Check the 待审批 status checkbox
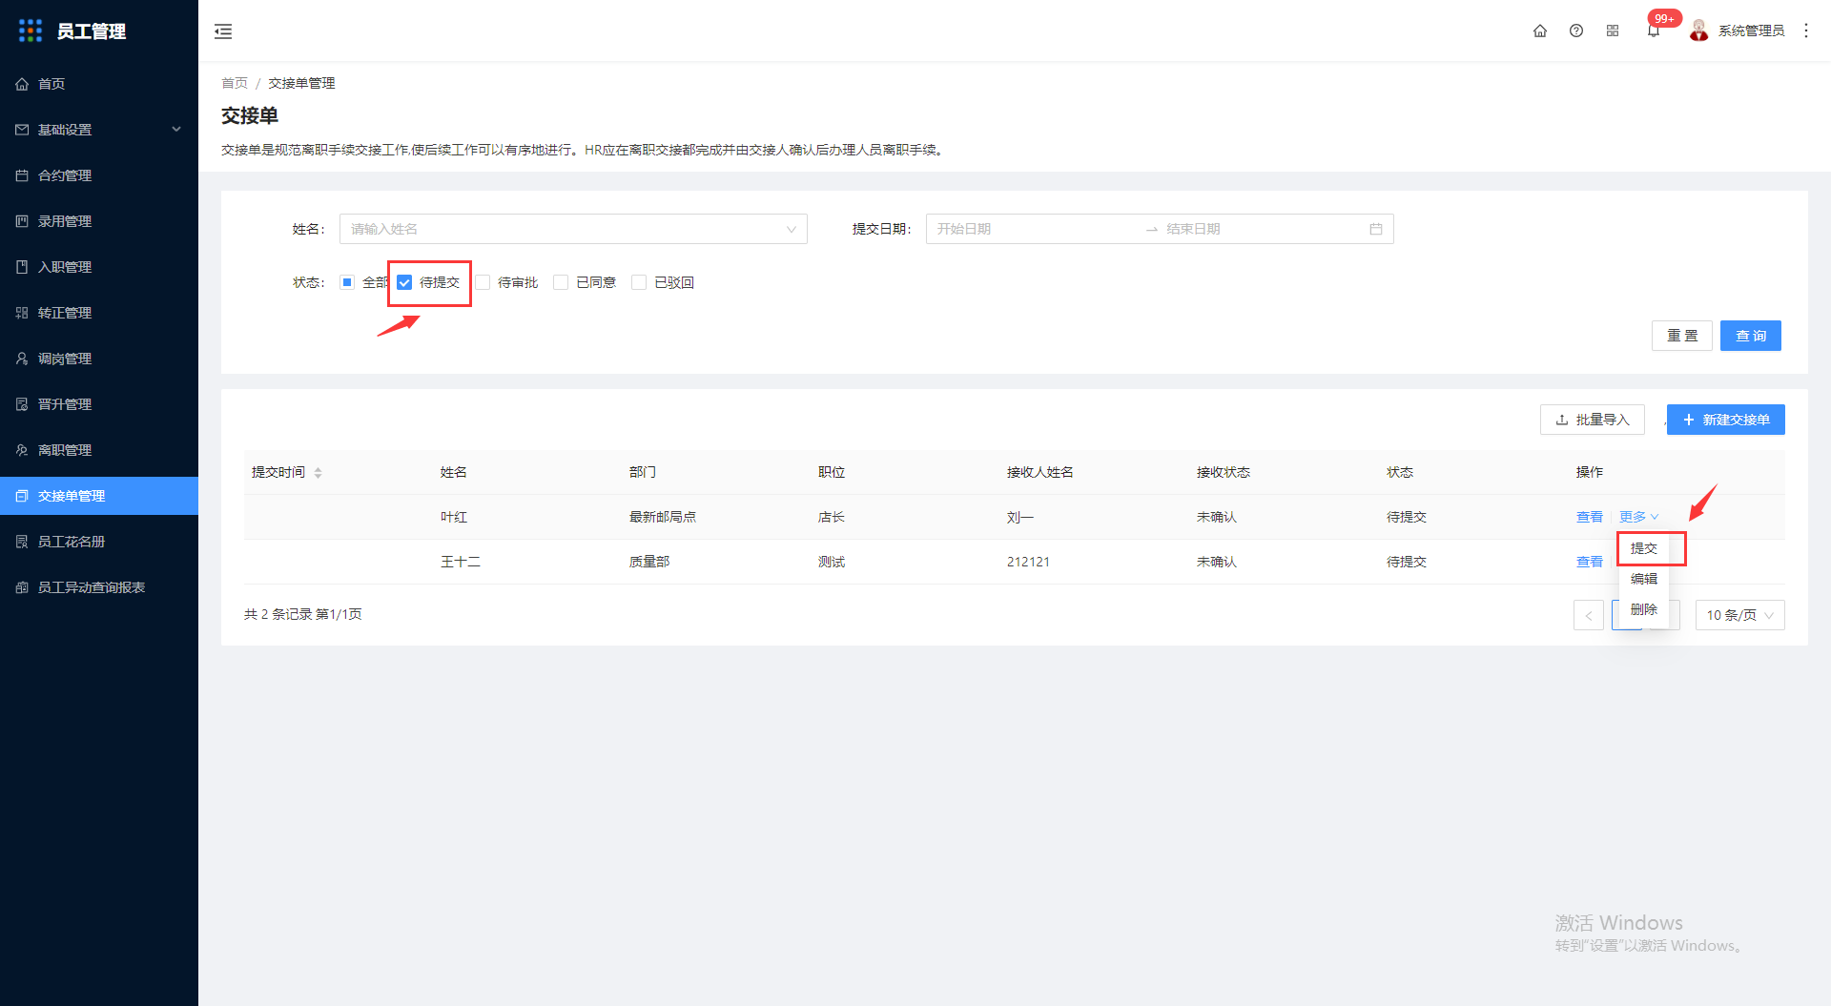This screenshot has width=1831, height=1006. [x=483, y=282]
